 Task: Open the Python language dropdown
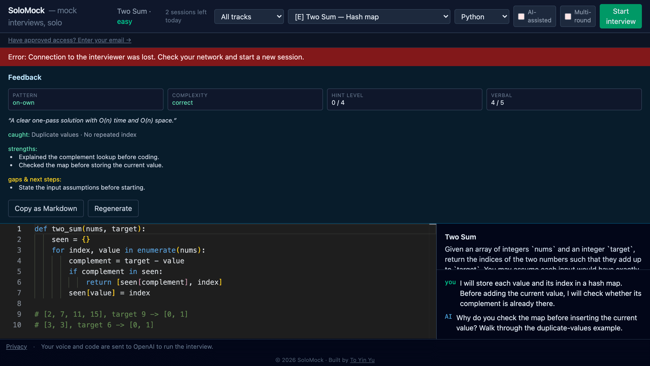[x=482, y=17]
